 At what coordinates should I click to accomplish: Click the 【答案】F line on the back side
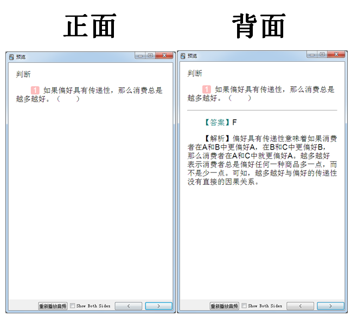[x=220, y=122]
